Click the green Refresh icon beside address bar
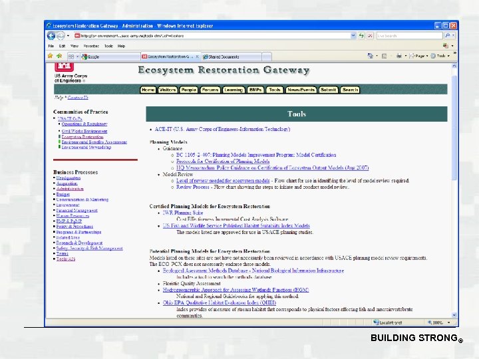This screenshot has height=359, width=479. point(362,36)
